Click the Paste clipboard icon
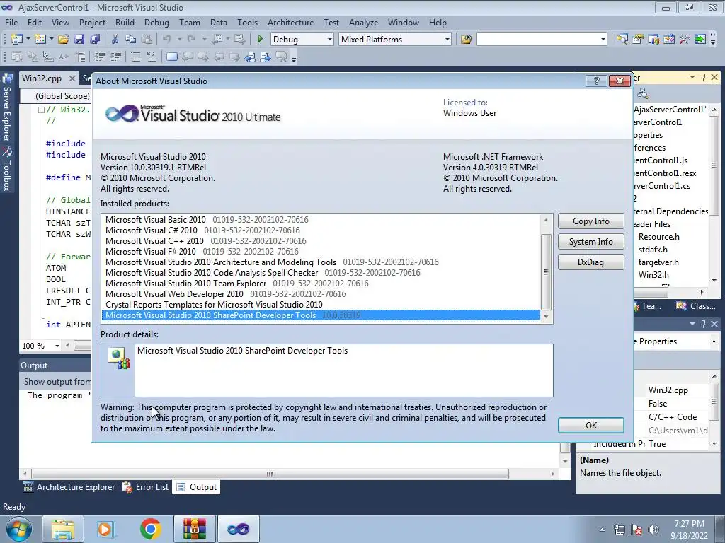Image resolution: width=725 pixels, height=543 pixels. click(x=147, y=40)
